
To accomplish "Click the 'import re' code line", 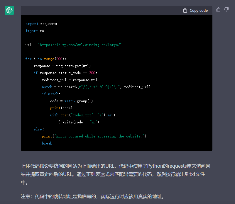I will [x=35, y=31].
